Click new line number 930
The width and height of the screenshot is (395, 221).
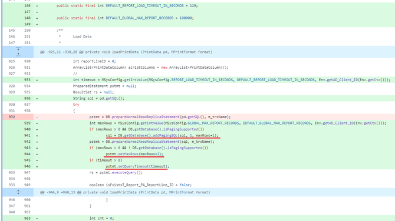tap(27, 61)
